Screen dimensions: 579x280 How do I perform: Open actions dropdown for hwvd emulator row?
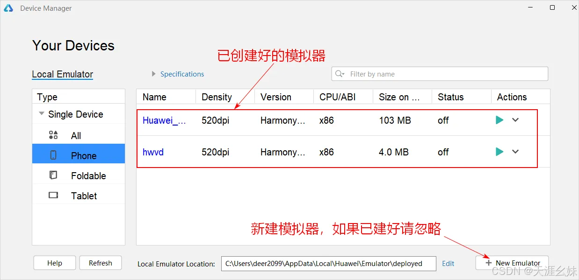pos(515,152)
